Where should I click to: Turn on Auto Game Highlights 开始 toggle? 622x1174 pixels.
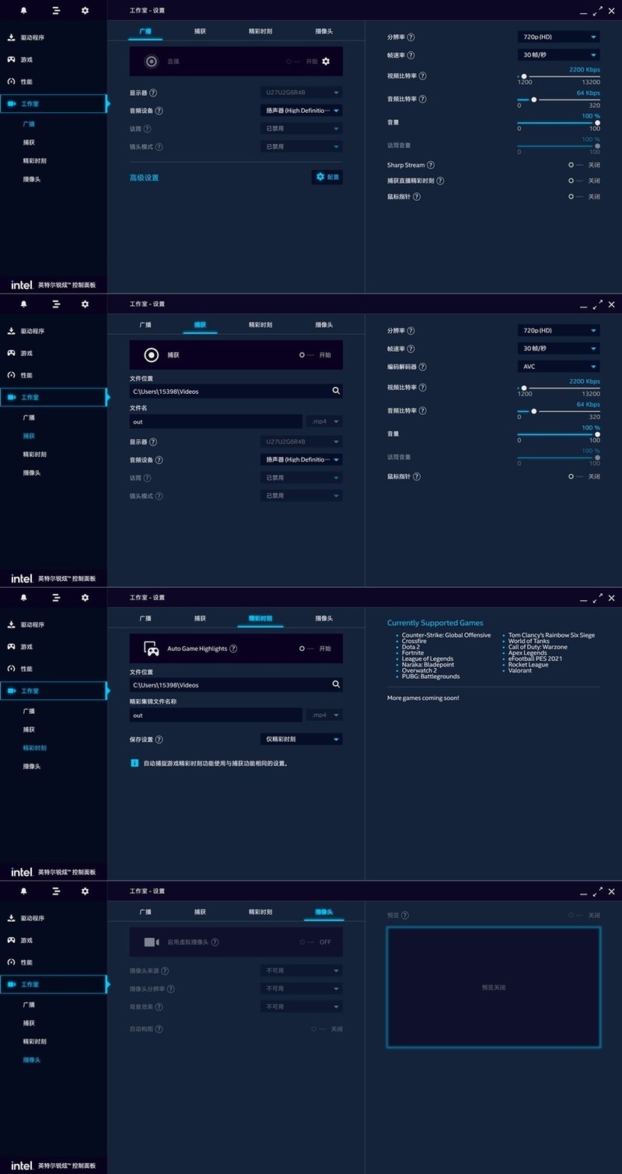tap(306, 649)
